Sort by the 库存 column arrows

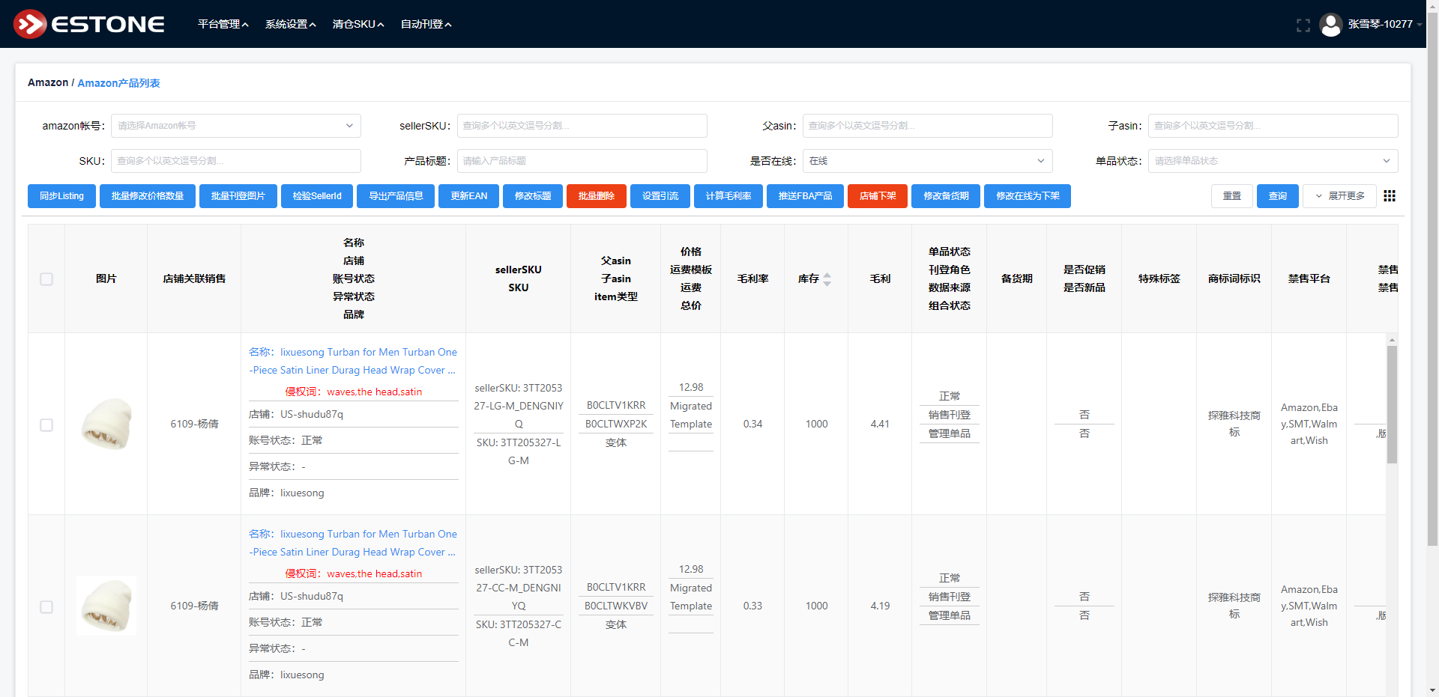tap(827, 279)
